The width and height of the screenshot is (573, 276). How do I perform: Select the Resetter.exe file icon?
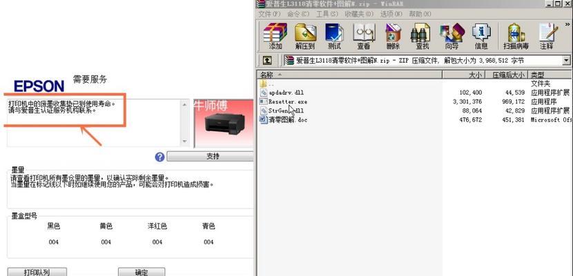click(263, 101)
